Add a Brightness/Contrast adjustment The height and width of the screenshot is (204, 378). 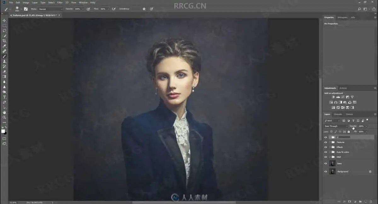333,97
